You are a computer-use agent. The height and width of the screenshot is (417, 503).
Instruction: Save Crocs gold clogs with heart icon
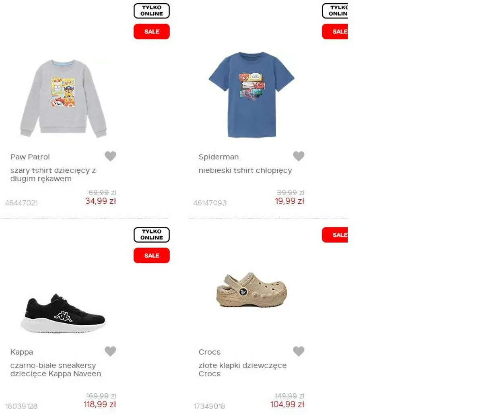(299, 351)
